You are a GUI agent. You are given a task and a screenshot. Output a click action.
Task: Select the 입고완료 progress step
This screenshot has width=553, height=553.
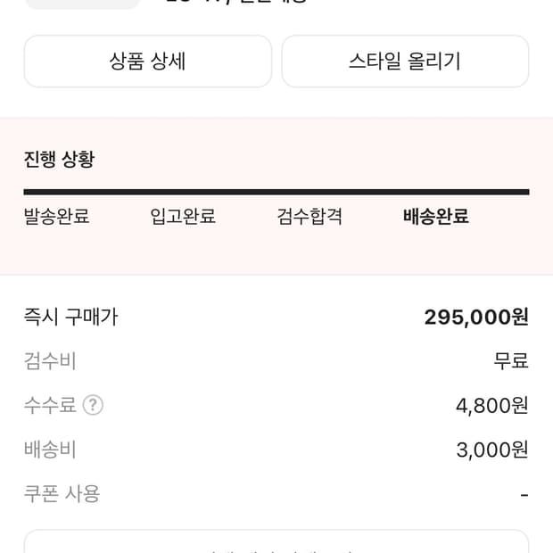183,217
